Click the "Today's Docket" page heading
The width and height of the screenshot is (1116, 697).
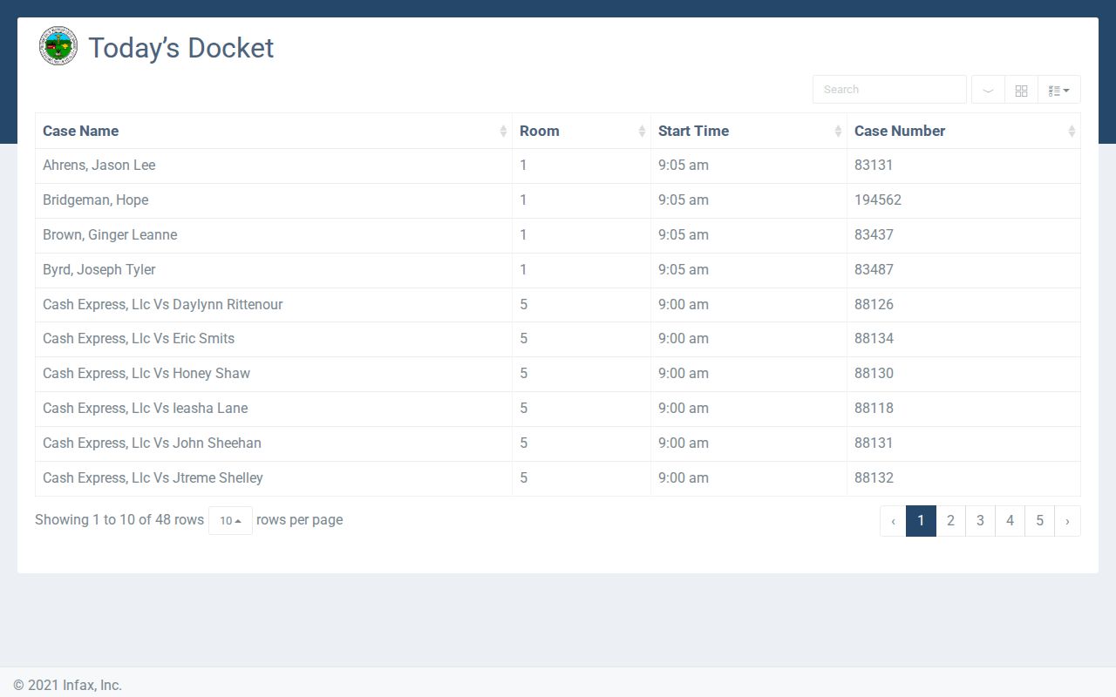click(181, 48)
